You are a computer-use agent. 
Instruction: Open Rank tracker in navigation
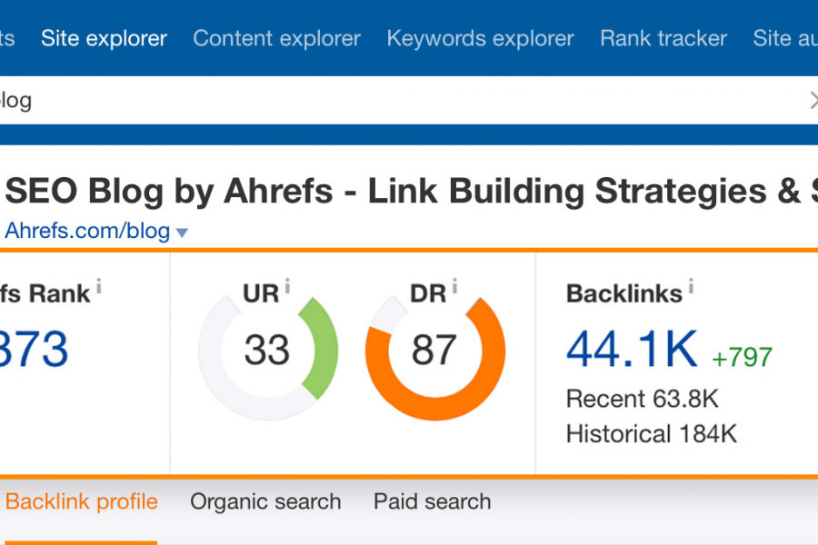point(663,38)
